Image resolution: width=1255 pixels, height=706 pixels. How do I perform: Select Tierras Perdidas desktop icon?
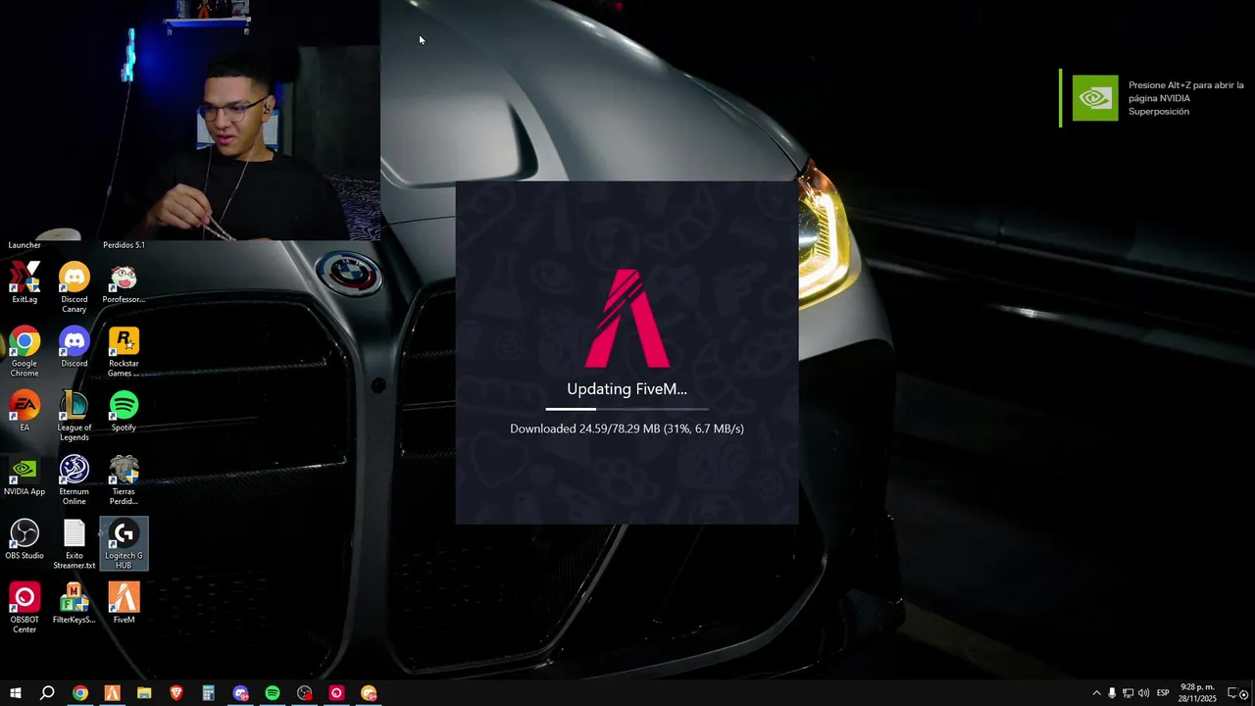pyautogui.click(x=124, y=480)
